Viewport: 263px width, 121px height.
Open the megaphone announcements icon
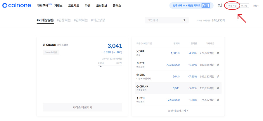[x=220, y=6]
